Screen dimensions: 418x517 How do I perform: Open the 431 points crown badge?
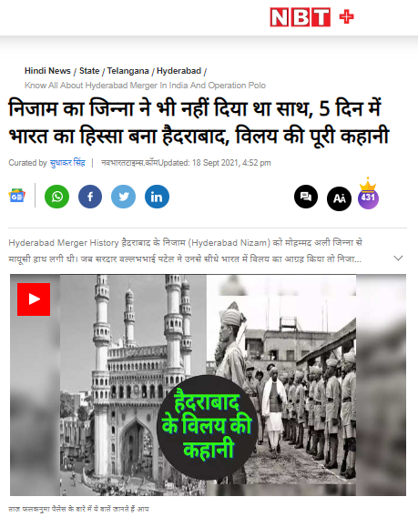tap(368, 194)
